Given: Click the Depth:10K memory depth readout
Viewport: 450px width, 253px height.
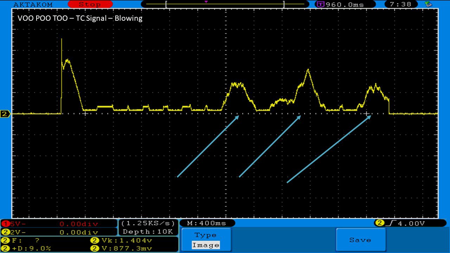Looking at the screenshot, I should (148, 232).
